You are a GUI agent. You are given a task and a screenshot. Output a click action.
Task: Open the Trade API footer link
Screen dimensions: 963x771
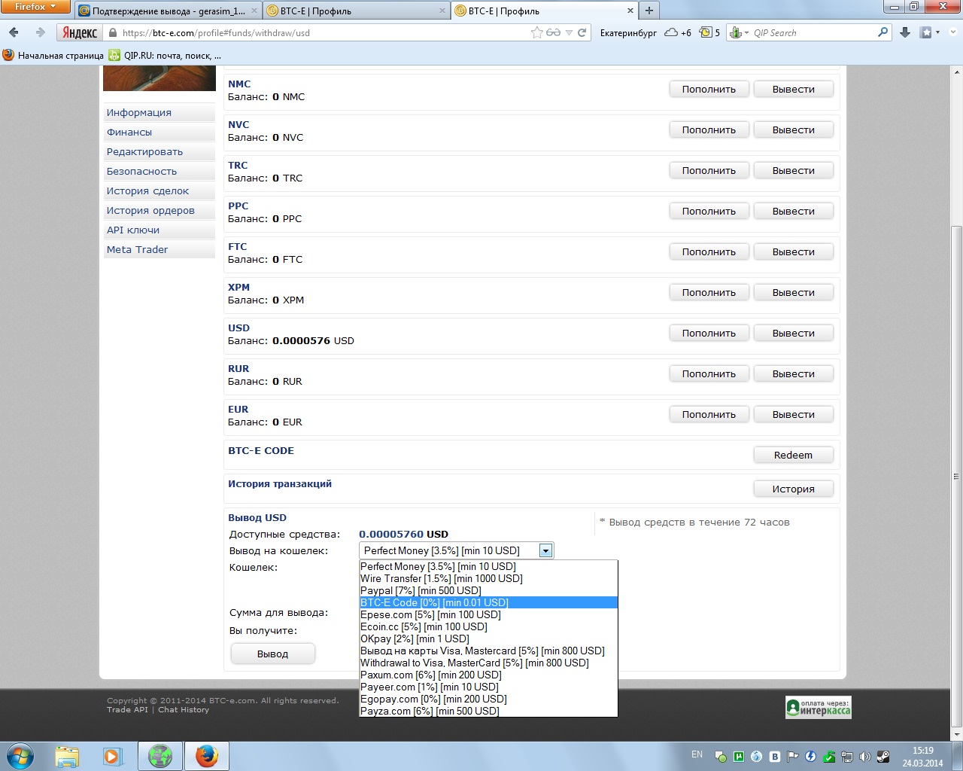[x=127, y=709]
